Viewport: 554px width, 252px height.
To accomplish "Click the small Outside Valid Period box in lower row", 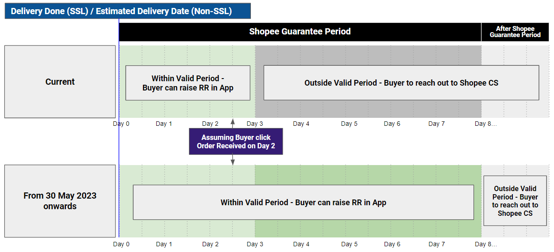I will (x=515, y=201).
